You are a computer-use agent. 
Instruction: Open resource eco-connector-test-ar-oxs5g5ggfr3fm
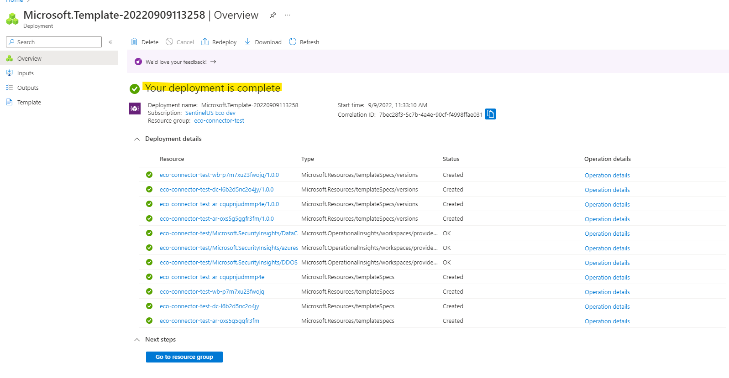coord(210,321)
